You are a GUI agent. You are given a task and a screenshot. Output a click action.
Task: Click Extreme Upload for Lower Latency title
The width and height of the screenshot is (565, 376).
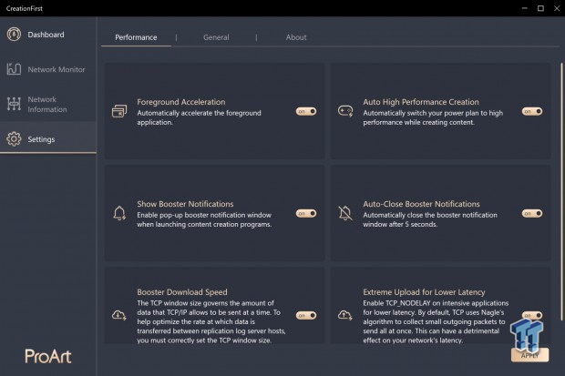coord(424,291)
